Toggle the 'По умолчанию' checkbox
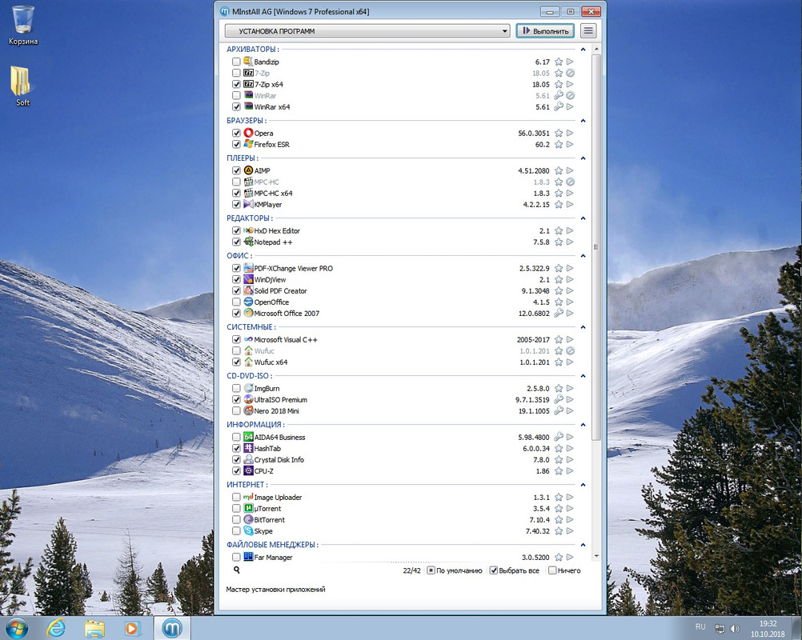This screenshot has width=802, height=640. point(431,570)
